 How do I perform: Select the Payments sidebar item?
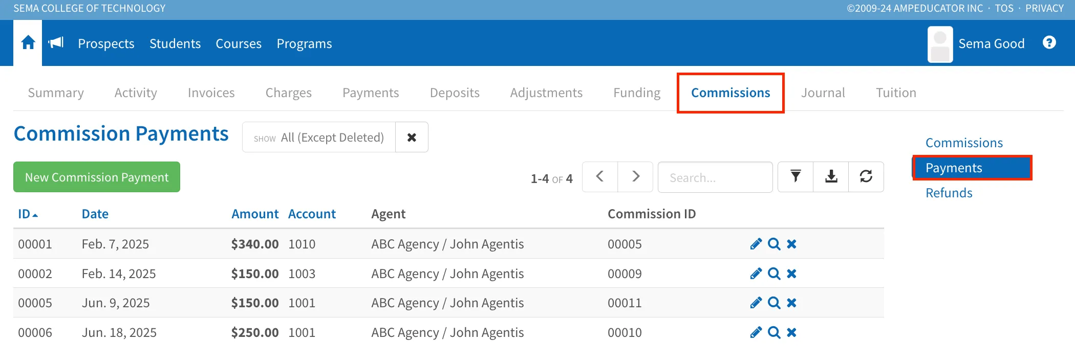tap(972, 168)
